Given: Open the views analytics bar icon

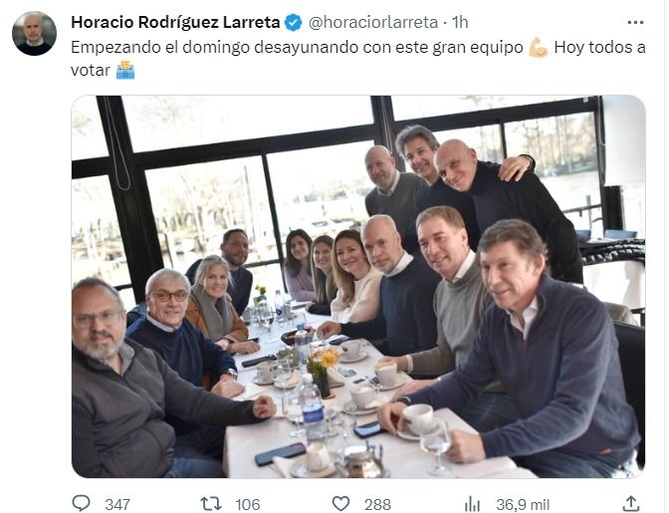Looking at the screenshot, I should (472, 504).
